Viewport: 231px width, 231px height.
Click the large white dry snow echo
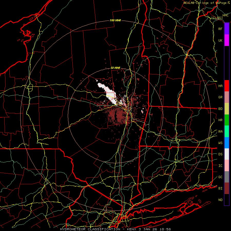(109, 93)
